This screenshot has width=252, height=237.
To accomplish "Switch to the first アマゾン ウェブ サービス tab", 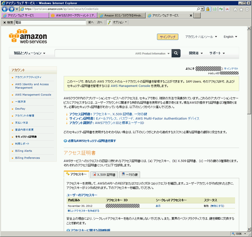I will pyautogui.click(x=25, y=16).
